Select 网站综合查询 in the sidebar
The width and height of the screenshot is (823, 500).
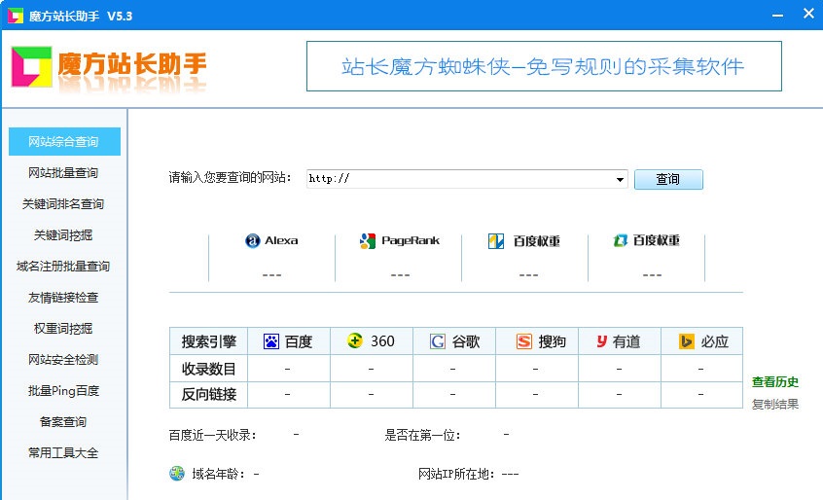[64, 142]
